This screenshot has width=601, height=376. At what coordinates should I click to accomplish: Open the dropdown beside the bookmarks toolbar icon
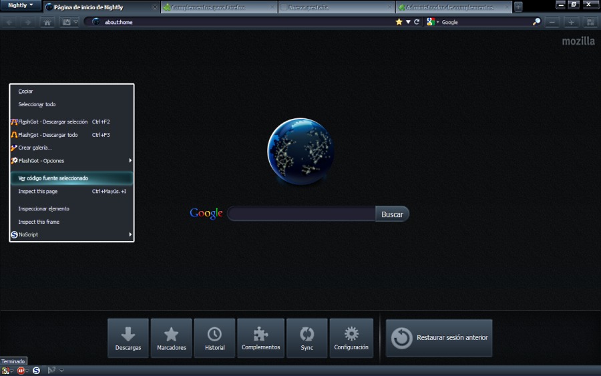click(x=75, y=22)
